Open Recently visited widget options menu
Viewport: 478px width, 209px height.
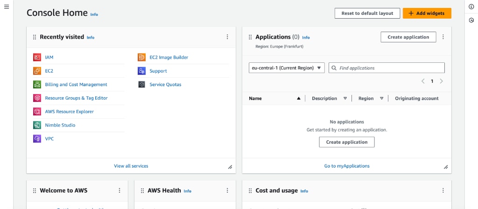(x=227, y=37)
